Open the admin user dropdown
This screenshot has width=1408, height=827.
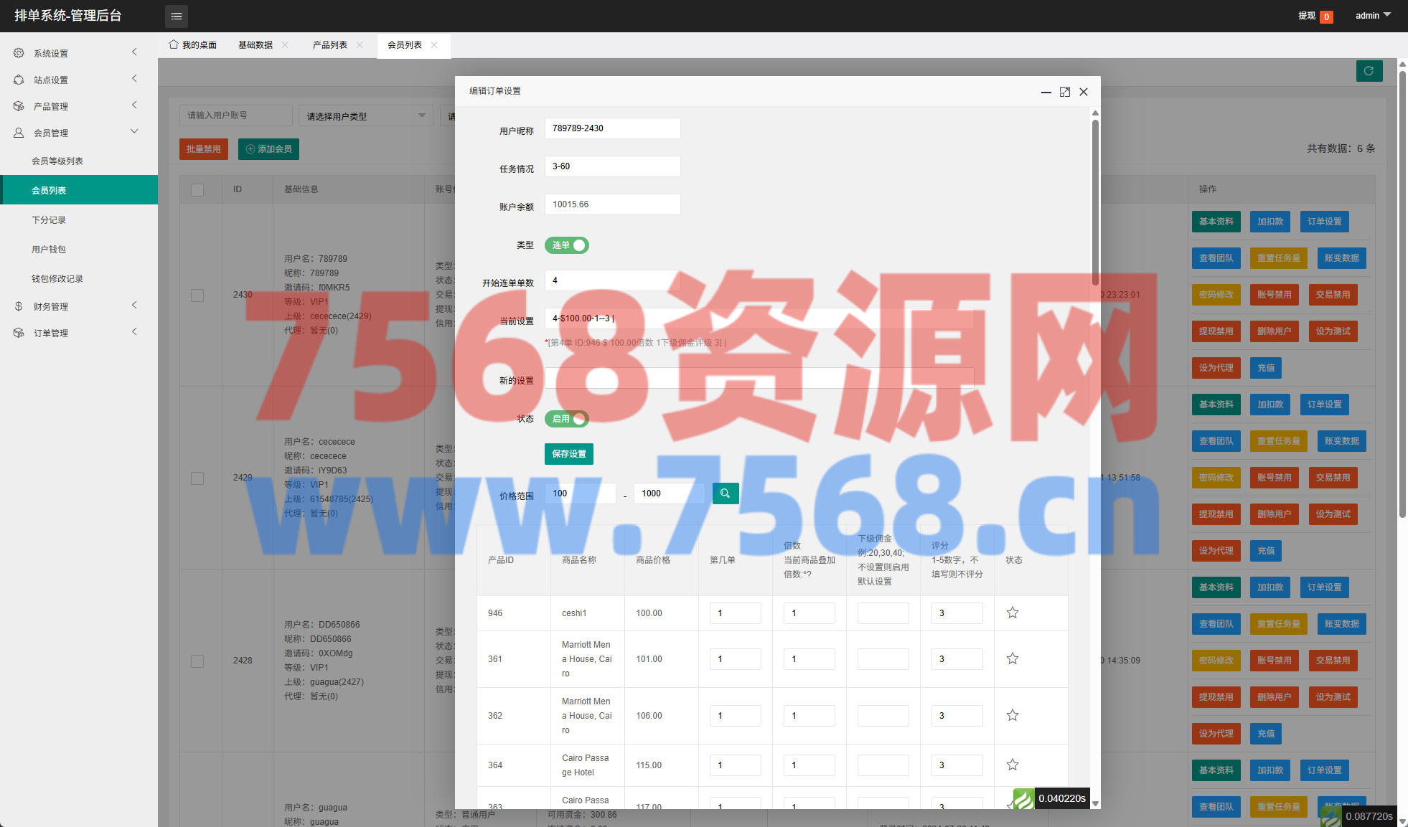click(x=1372, y=16)
